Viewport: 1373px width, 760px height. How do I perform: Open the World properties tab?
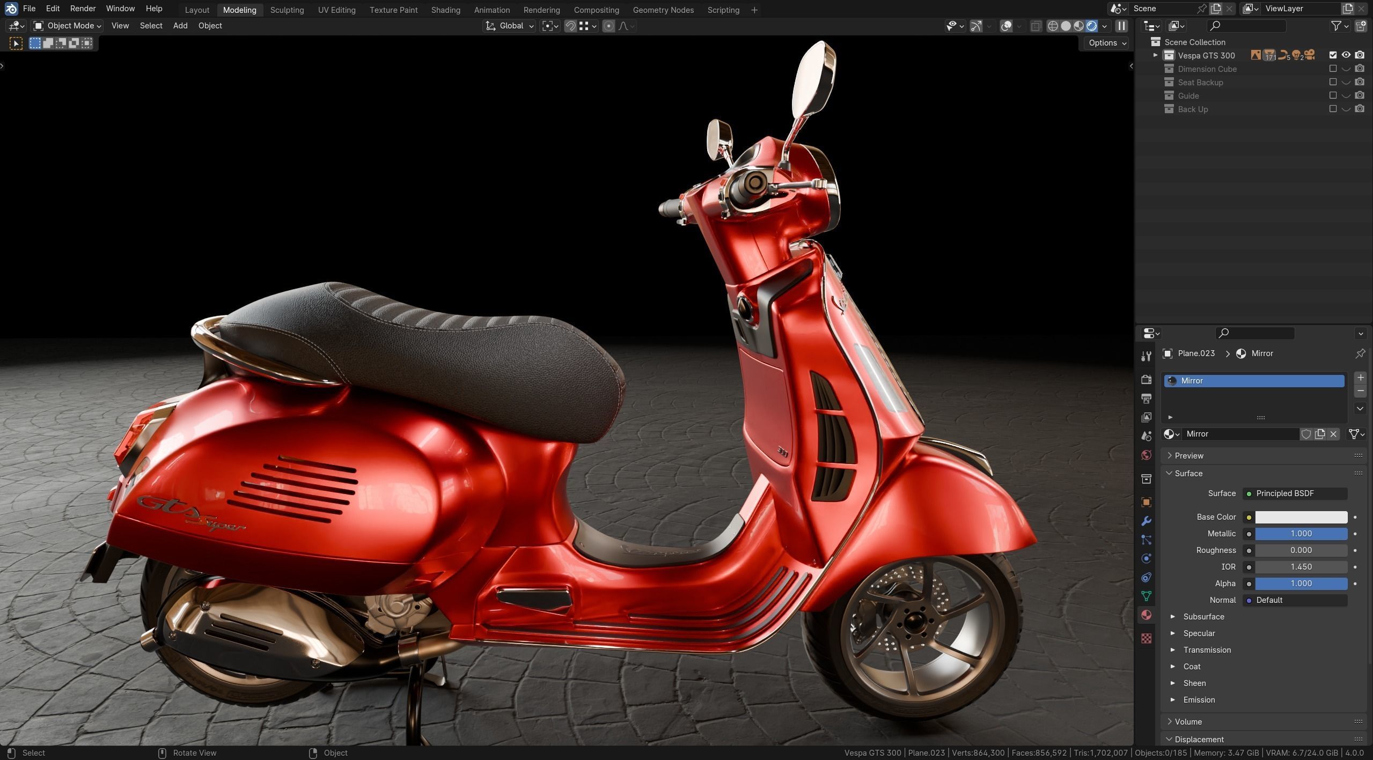[1146, 455]
